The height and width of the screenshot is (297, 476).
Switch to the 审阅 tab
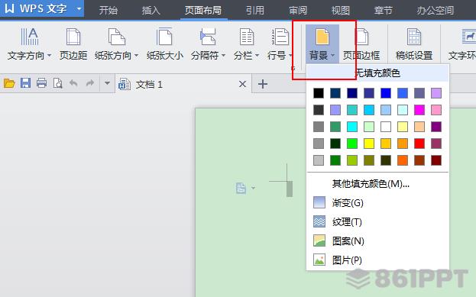[298, 11]
